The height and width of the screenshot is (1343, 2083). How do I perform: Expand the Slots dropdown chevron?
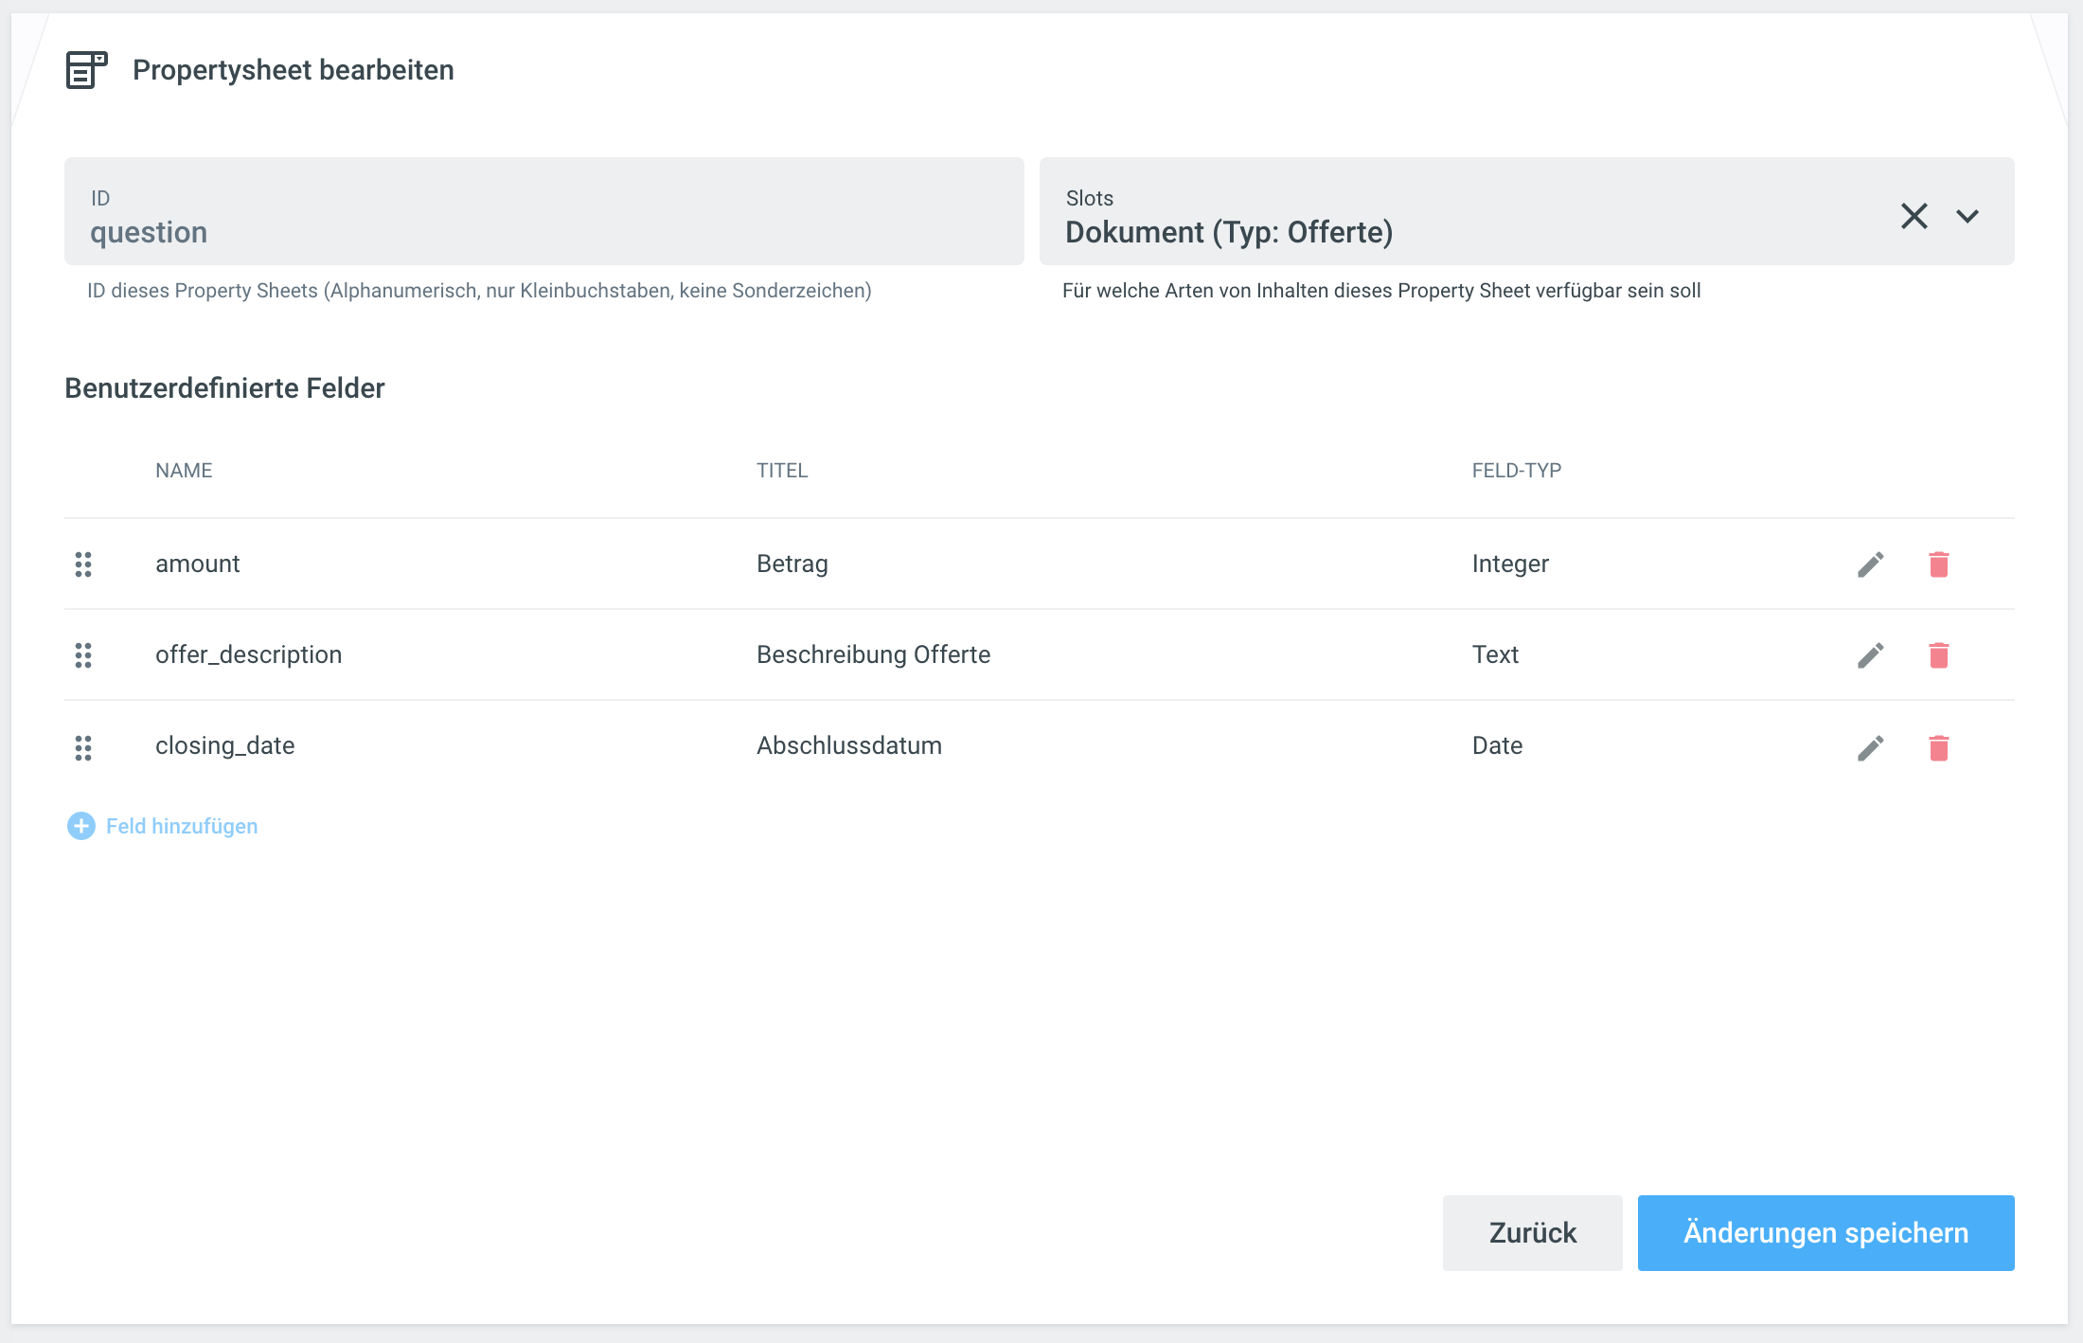pos(1967,216)
